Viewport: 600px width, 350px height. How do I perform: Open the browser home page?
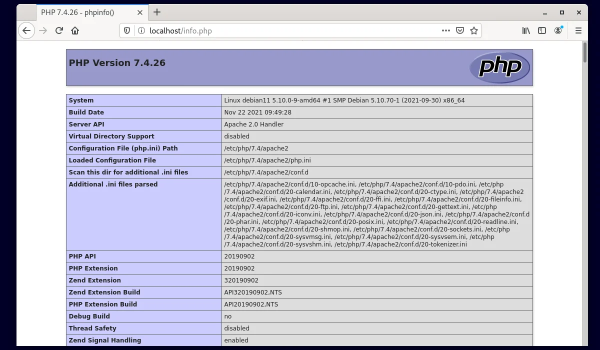click(74, 30)
